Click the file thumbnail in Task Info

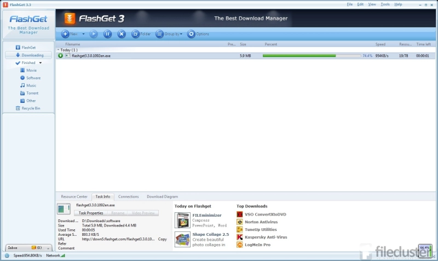pyautogui.click(x=64, y=209)
